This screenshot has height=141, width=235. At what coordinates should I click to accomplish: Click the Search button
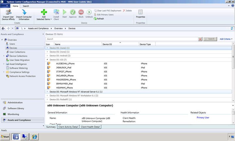[x=210, y=39]
